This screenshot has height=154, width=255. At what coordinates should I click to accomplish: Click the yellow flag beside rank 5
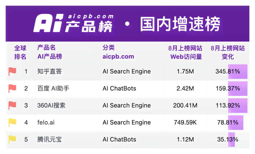point(12,139)
